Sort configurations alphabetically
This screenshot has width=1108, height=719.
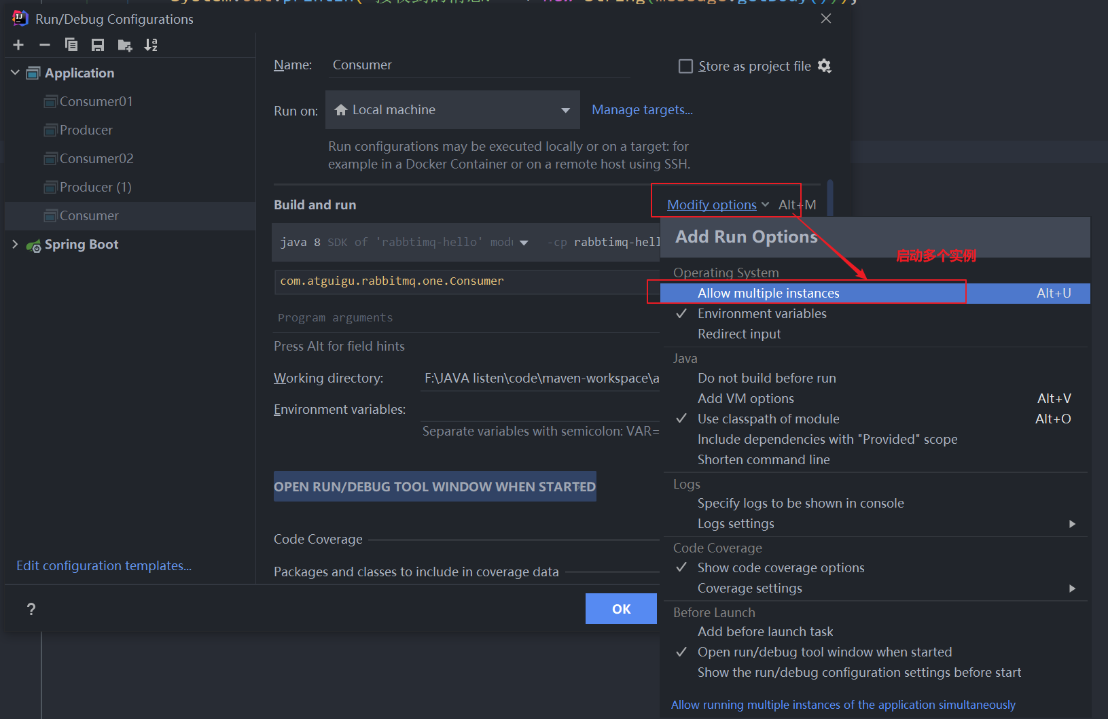click(151, 45)
